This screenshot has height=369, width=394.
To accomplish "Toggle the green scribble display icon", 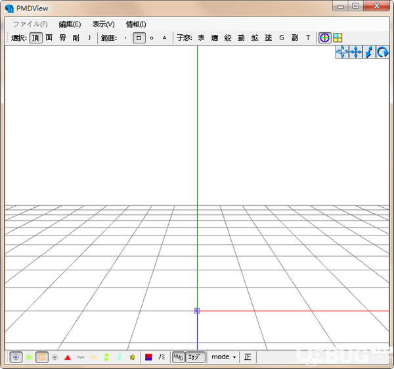I will point(29,357).
